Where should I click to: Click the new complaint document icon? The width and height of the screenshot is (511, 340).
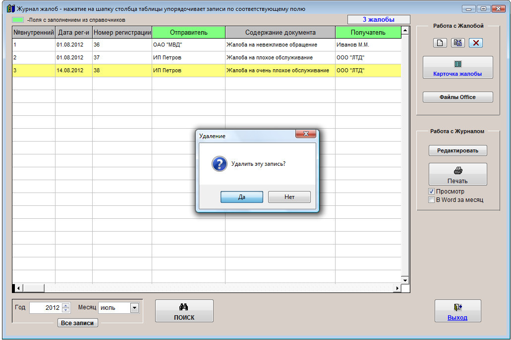(x=440, y=43)
